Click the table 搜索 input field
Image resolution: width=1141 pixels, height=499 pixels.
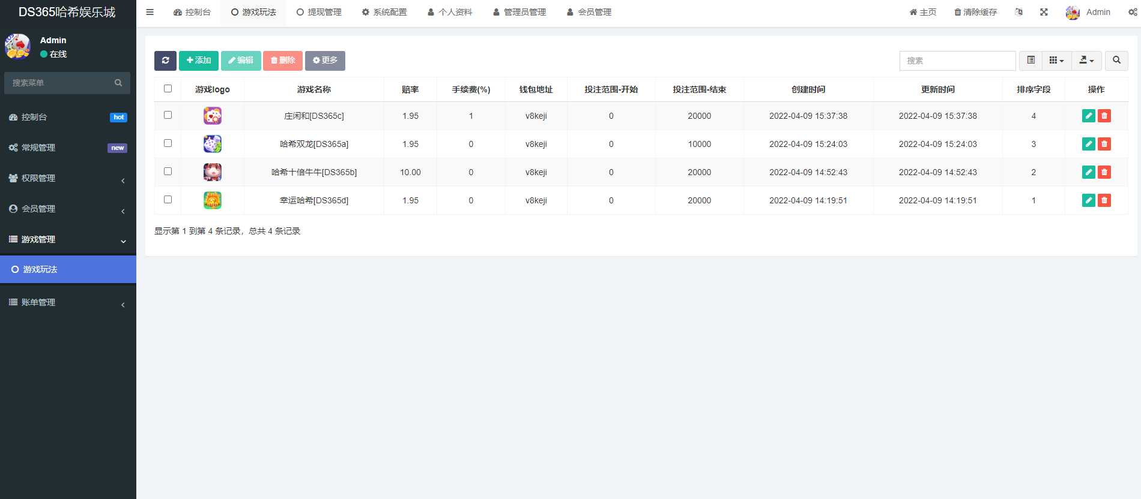tap(957, 61)
